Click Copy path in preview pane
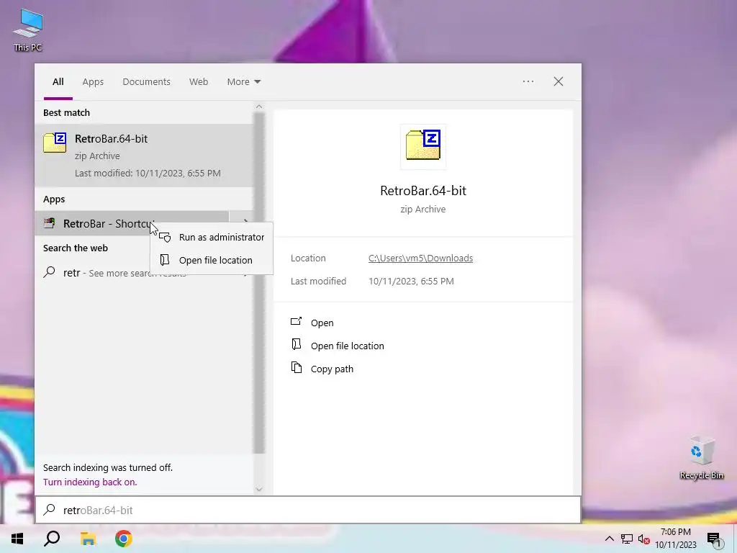Viewport: 737px width, 553px height. (x=332, y=369)
